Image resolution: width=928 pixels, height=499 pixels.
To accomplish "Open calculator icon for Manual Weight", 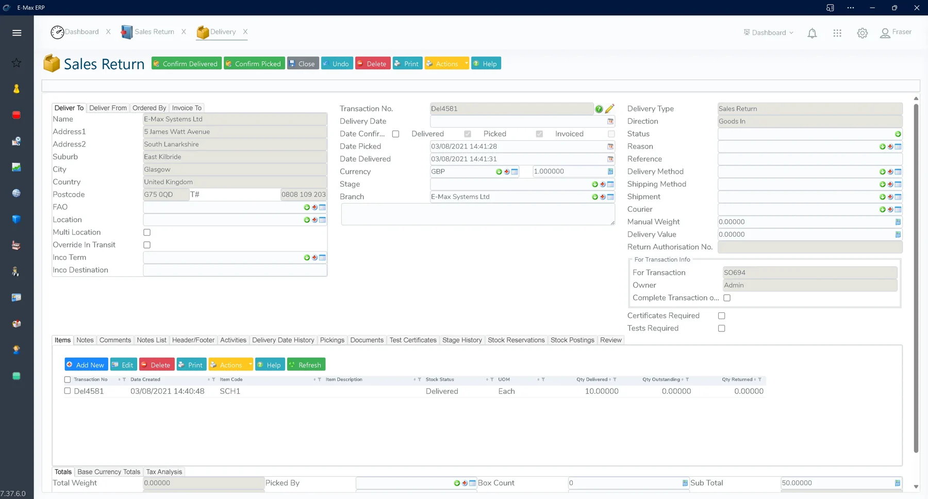I will 898,222.
